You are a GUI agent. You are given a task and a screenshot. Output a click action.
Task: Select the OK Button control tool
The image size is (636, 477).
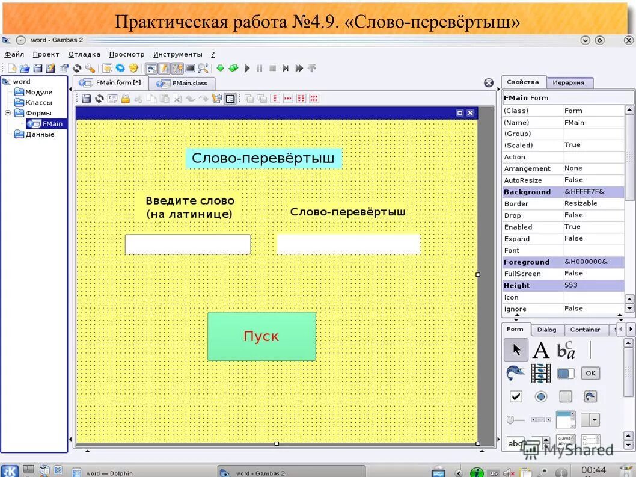click(590, 373)
